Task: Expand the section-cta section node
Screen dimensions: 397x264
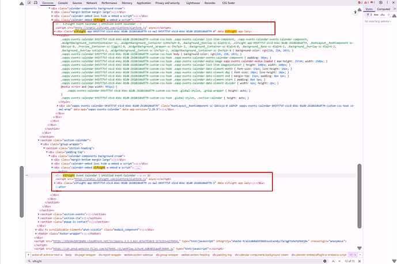Action: point(39,218)
